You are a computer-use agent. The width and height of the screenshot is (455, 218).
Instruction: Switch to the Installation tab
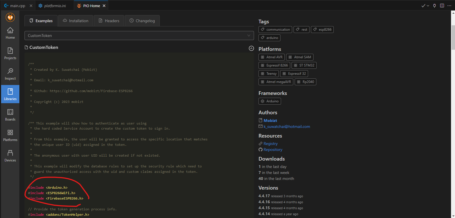point(75,21)
